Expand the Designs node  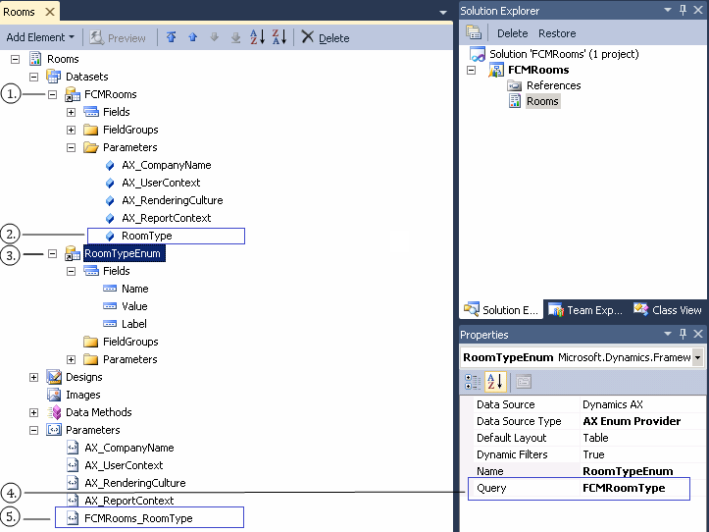(34, 377)
